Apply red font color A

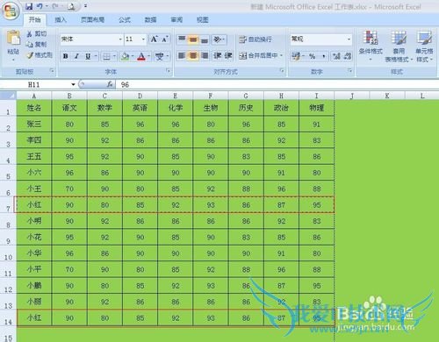pyautogui.click(x=141, y=56)
